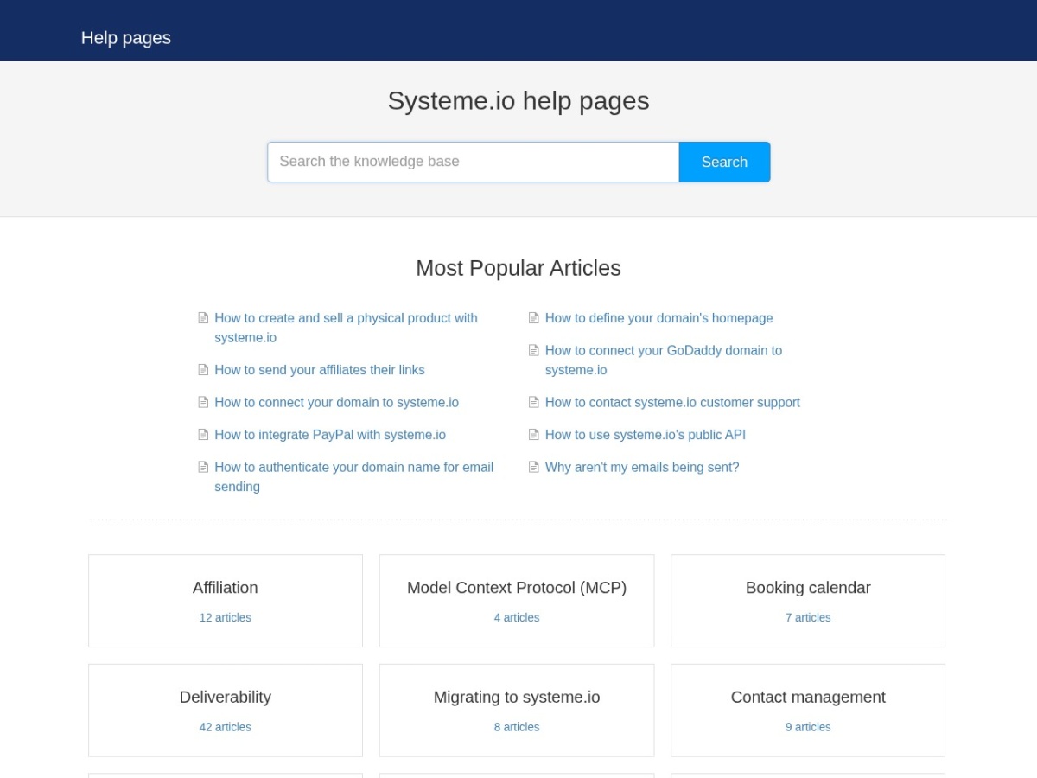1037x778 pixels.
Task: Click the document icon beside "How to integrate PayPal"
Action: [203, 435]
